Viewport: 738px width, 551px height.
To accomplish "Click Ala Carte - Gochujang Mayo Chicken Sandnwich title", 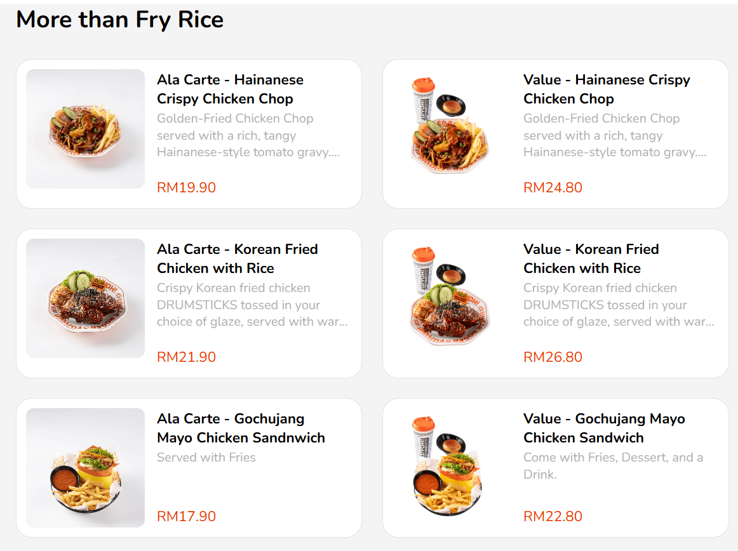I will pyautogui.click(x=241, y=428).
